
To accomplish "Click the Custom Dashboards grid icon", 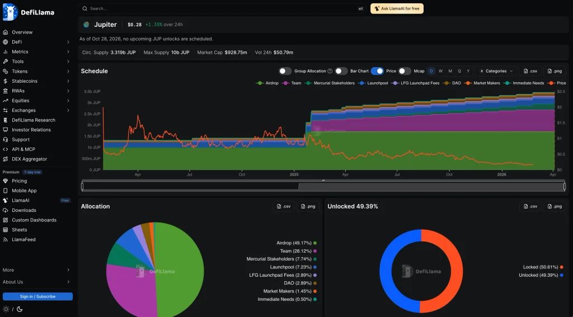I will [x=5, y=220].
